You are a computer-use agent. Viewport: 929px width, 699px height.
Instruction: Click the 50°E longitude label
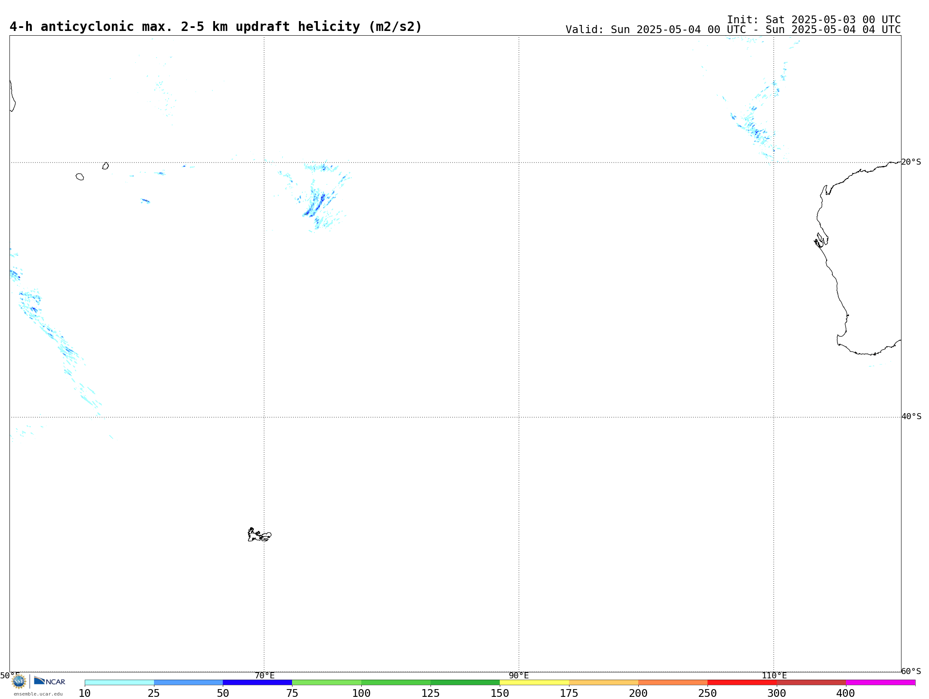tap(10, 675)
